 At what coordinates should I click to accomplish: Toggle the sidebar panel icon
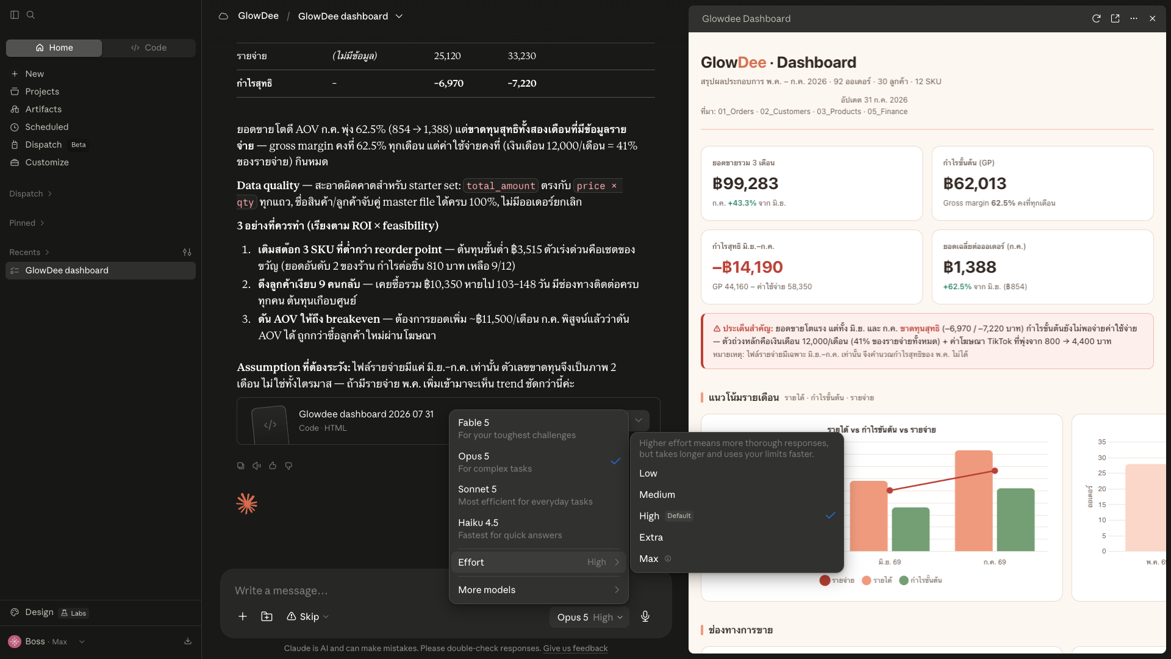coord(15,15)
